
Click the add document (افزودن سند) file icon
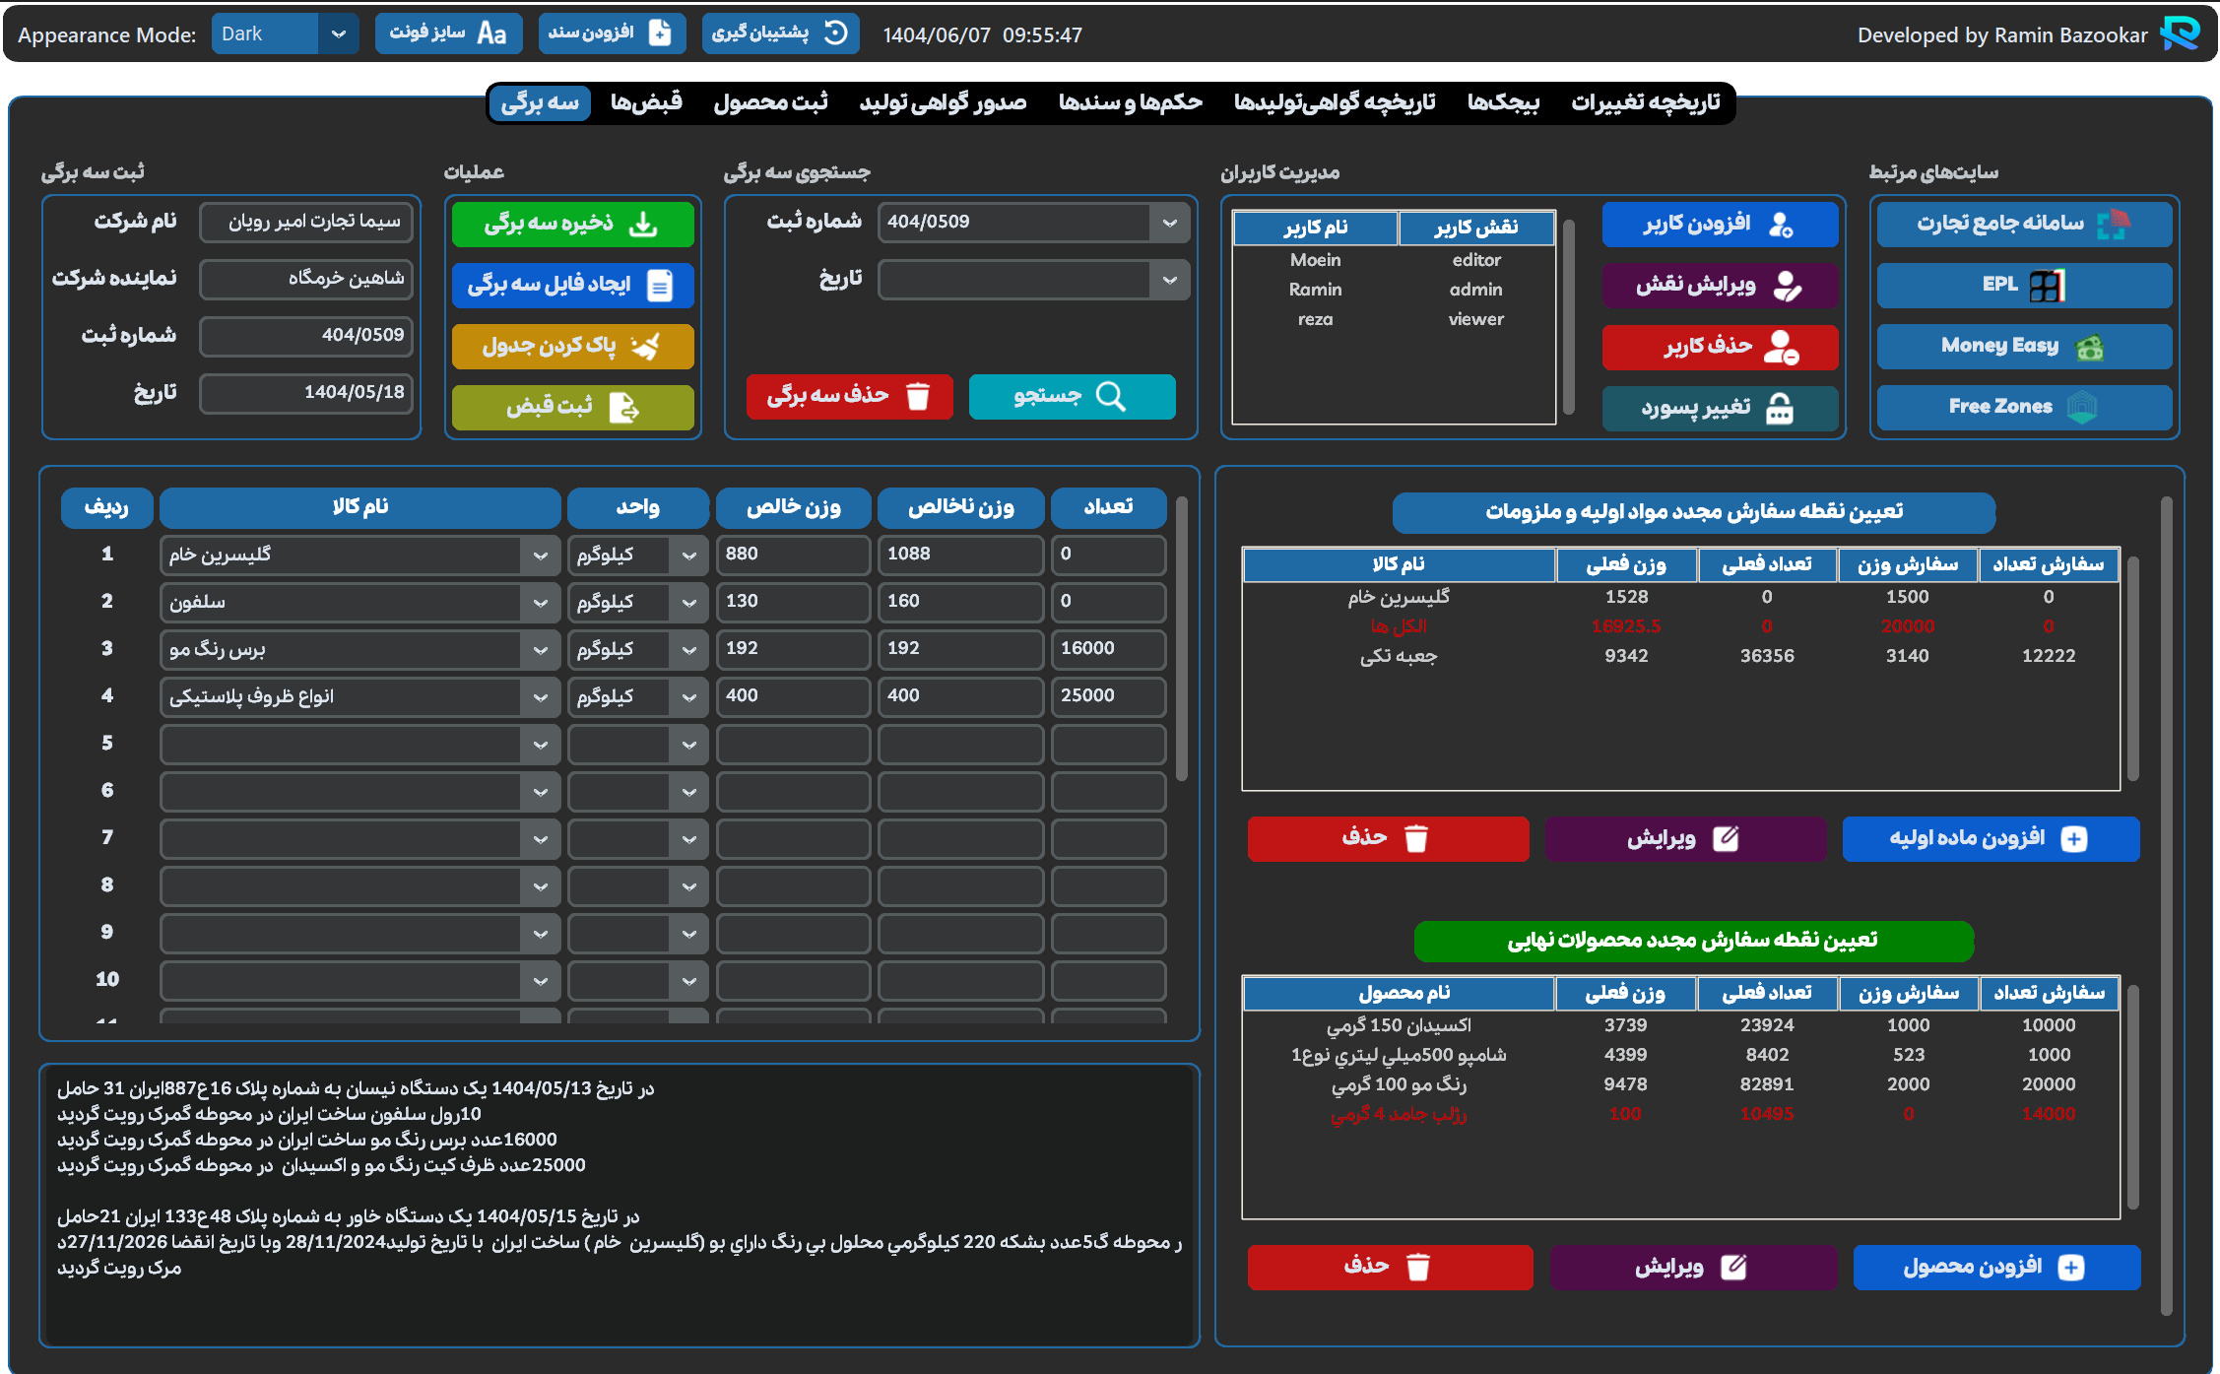[x=660, y=33]
